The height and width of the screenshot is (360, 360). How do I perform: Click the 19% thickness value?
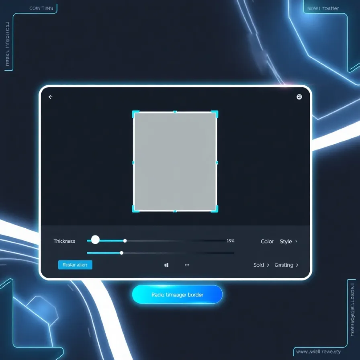click(x=231, y=241)
